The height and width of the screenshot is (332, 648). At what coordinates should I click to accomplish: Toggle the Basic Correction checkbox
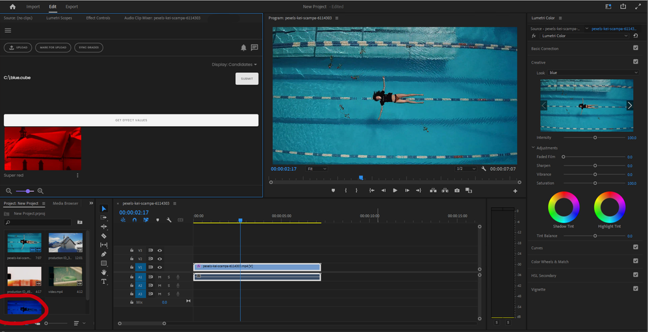tap(635, 48)
